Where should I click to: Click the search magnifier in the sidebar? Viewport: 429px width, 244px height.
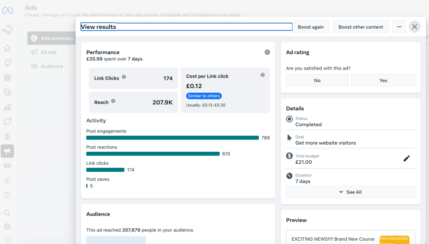click(x=7, y=213)
